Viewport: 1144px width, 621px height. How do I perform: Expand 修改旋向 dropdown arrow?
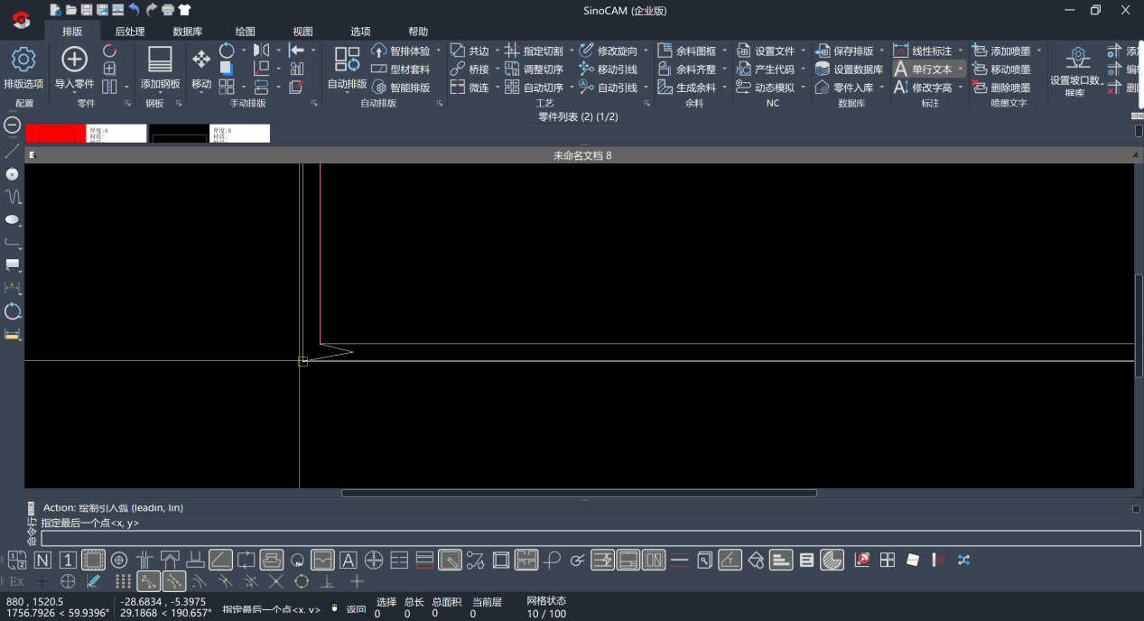click(646, 51)
